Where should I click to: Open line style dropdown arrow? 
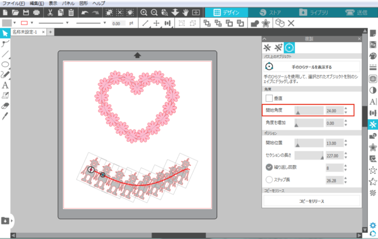click(67, 23)
